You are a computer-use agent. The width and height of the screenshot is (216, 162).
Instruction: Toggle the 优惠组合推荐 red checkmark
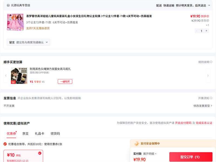coord(5,144)
